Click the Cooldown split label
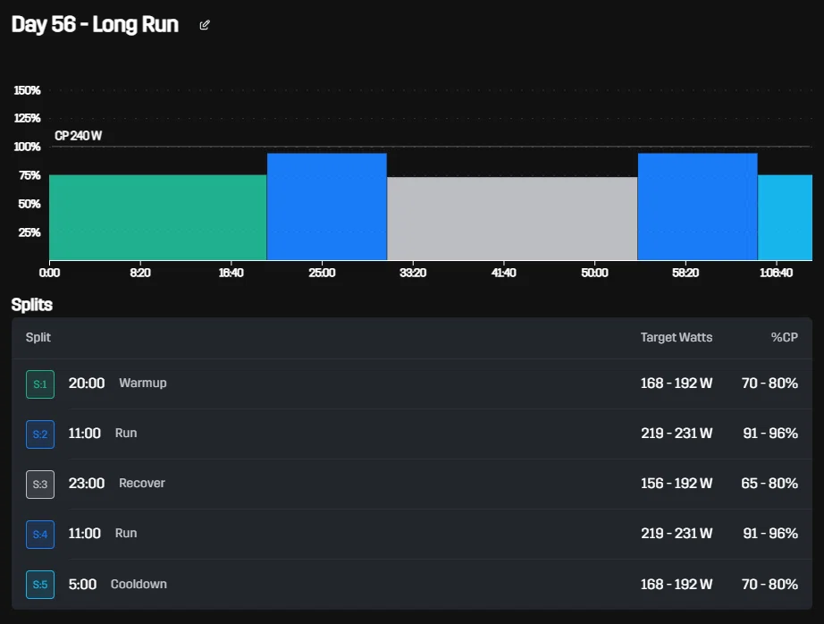Viewport: 824px width, 624px height. pos(139,585)
